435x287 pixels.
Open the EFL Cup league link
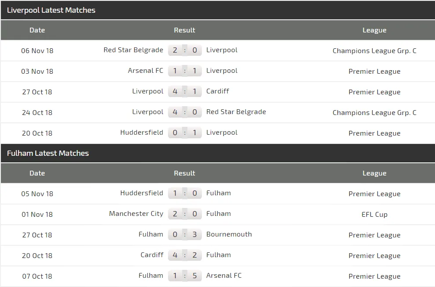click(x=374, y=215)
